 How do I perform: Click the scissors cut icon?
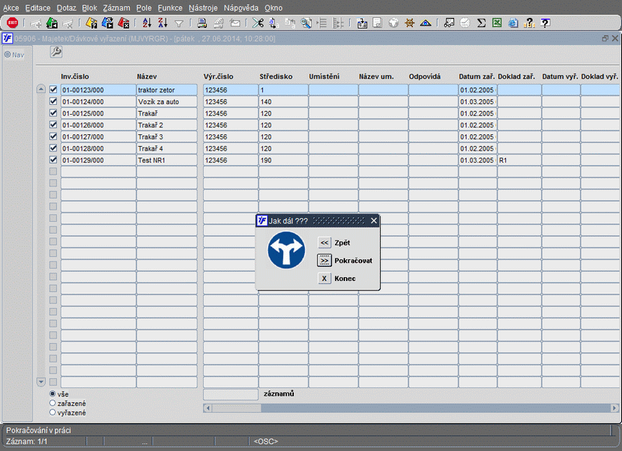[258, 23]
